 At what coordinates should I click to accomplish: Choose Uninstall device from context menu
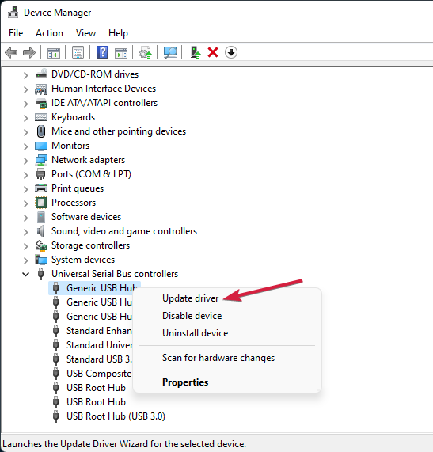[x=196, y=333]
